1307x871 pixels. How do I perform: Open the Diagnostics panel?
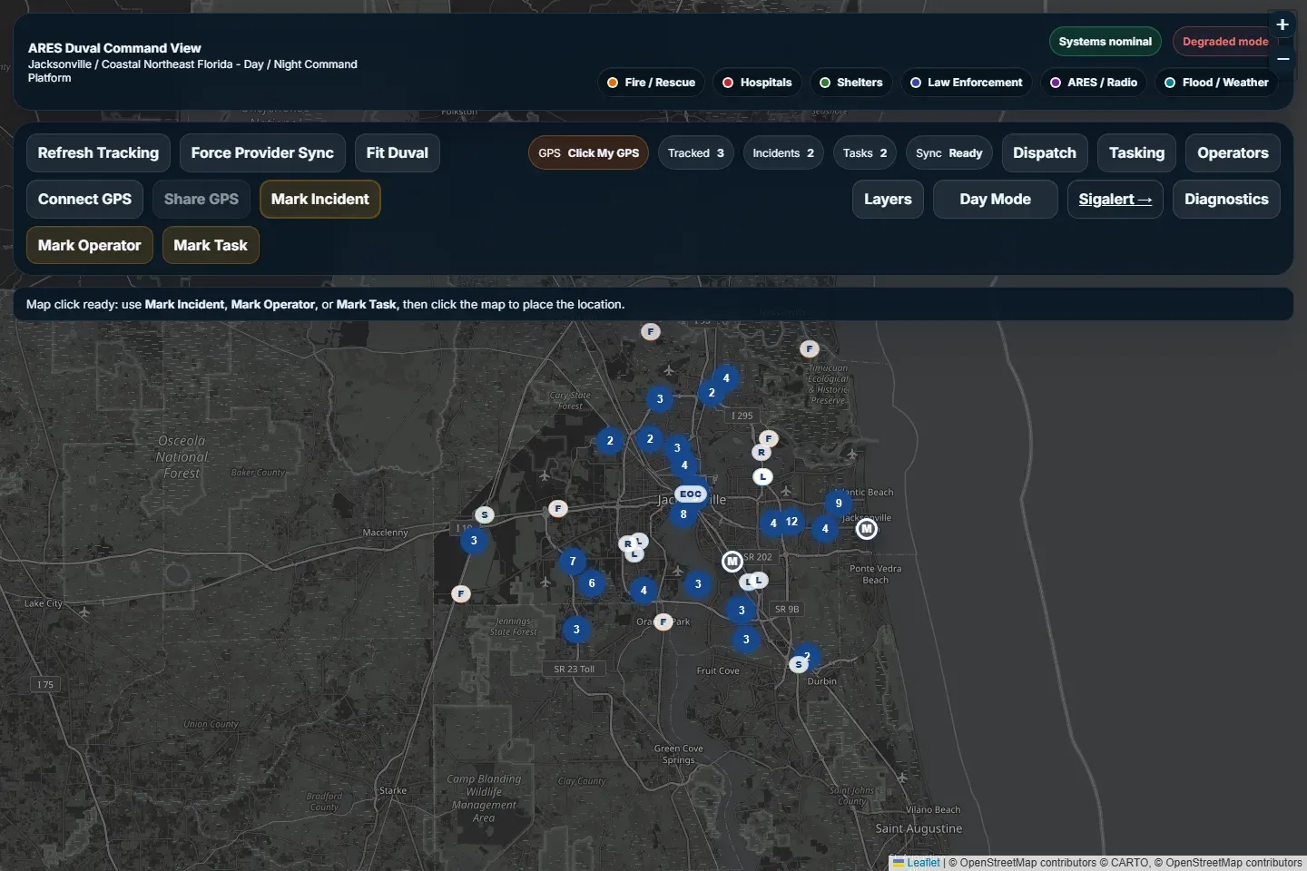pos(1226,200)
